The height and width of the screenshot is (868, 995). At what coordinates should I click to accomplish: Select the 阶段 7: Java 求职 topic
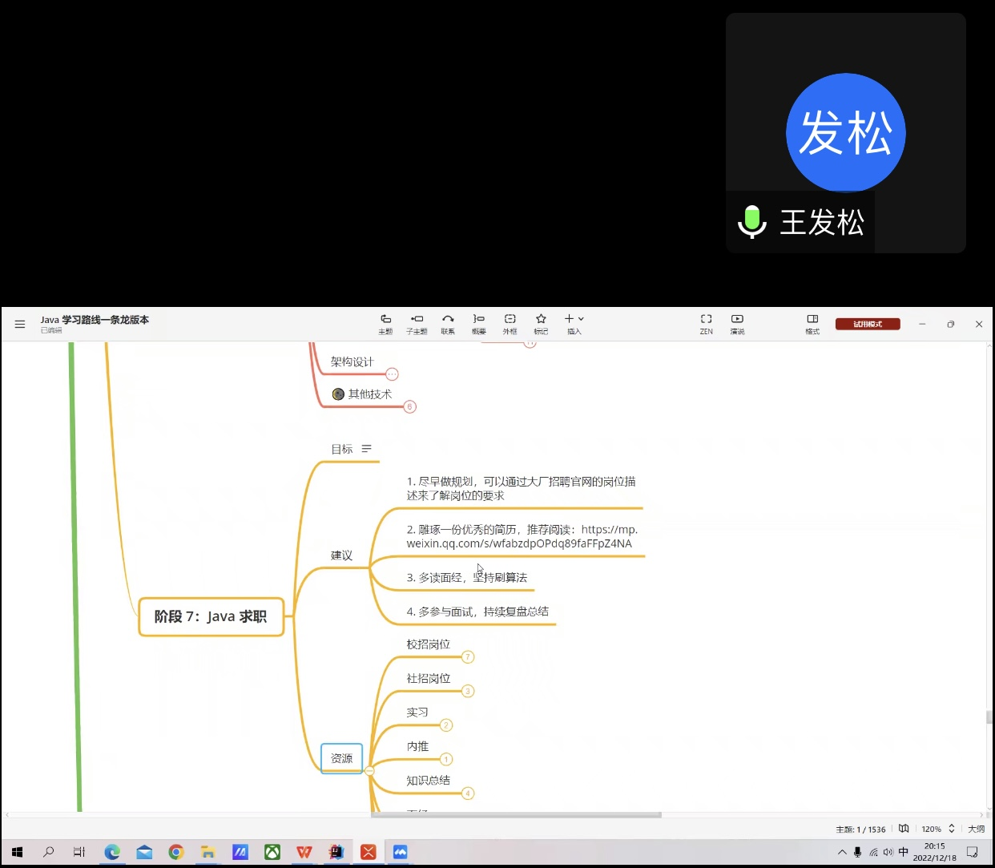click(211, 616)
